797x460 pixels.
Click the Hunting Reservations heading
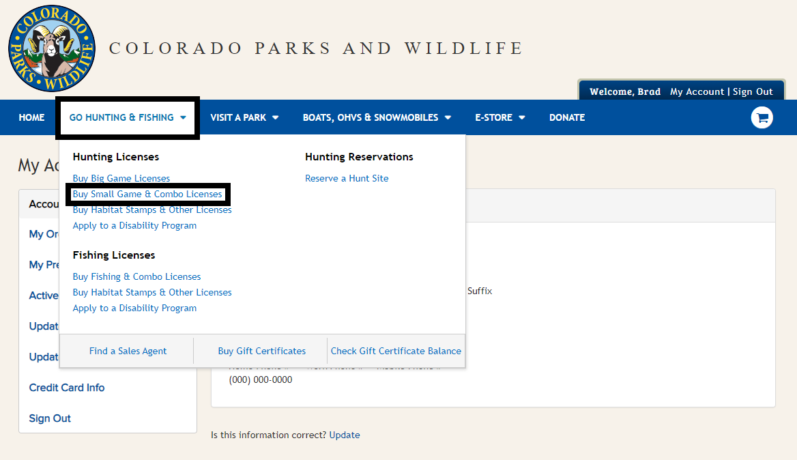pyautogui.click(x=359, y=156)
